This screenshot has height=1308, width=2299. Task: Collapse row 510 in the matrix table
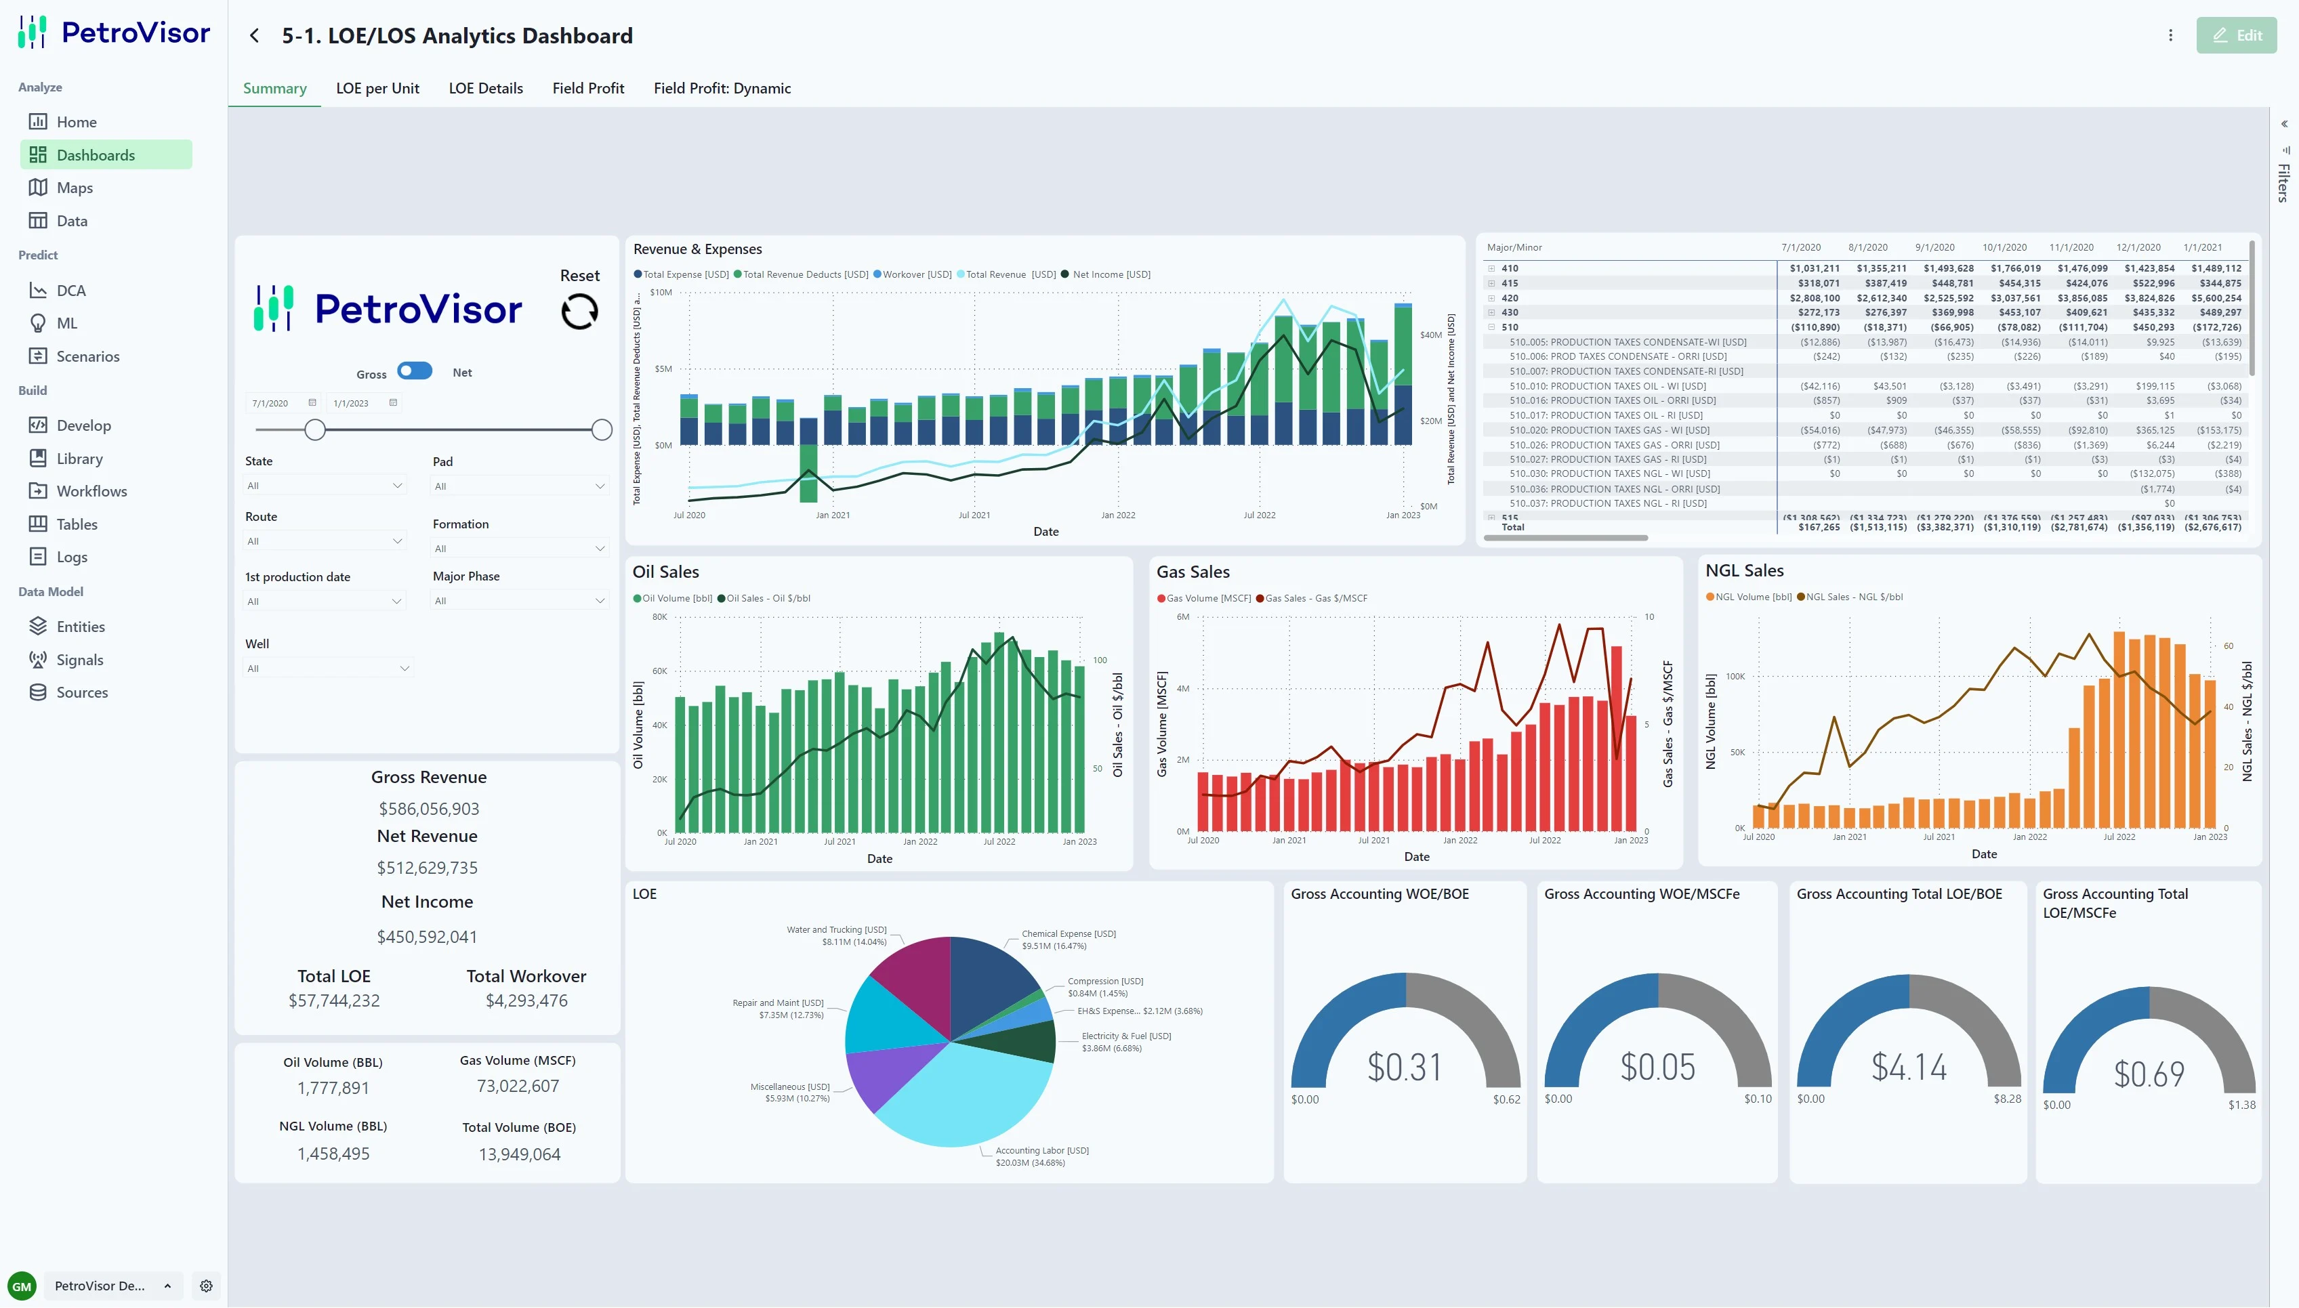click(x=1491, y=328)
